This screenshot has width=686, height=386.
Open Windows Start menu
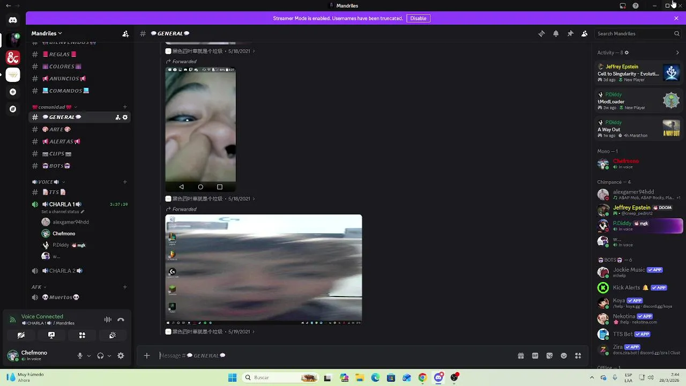tap(232, 377)
